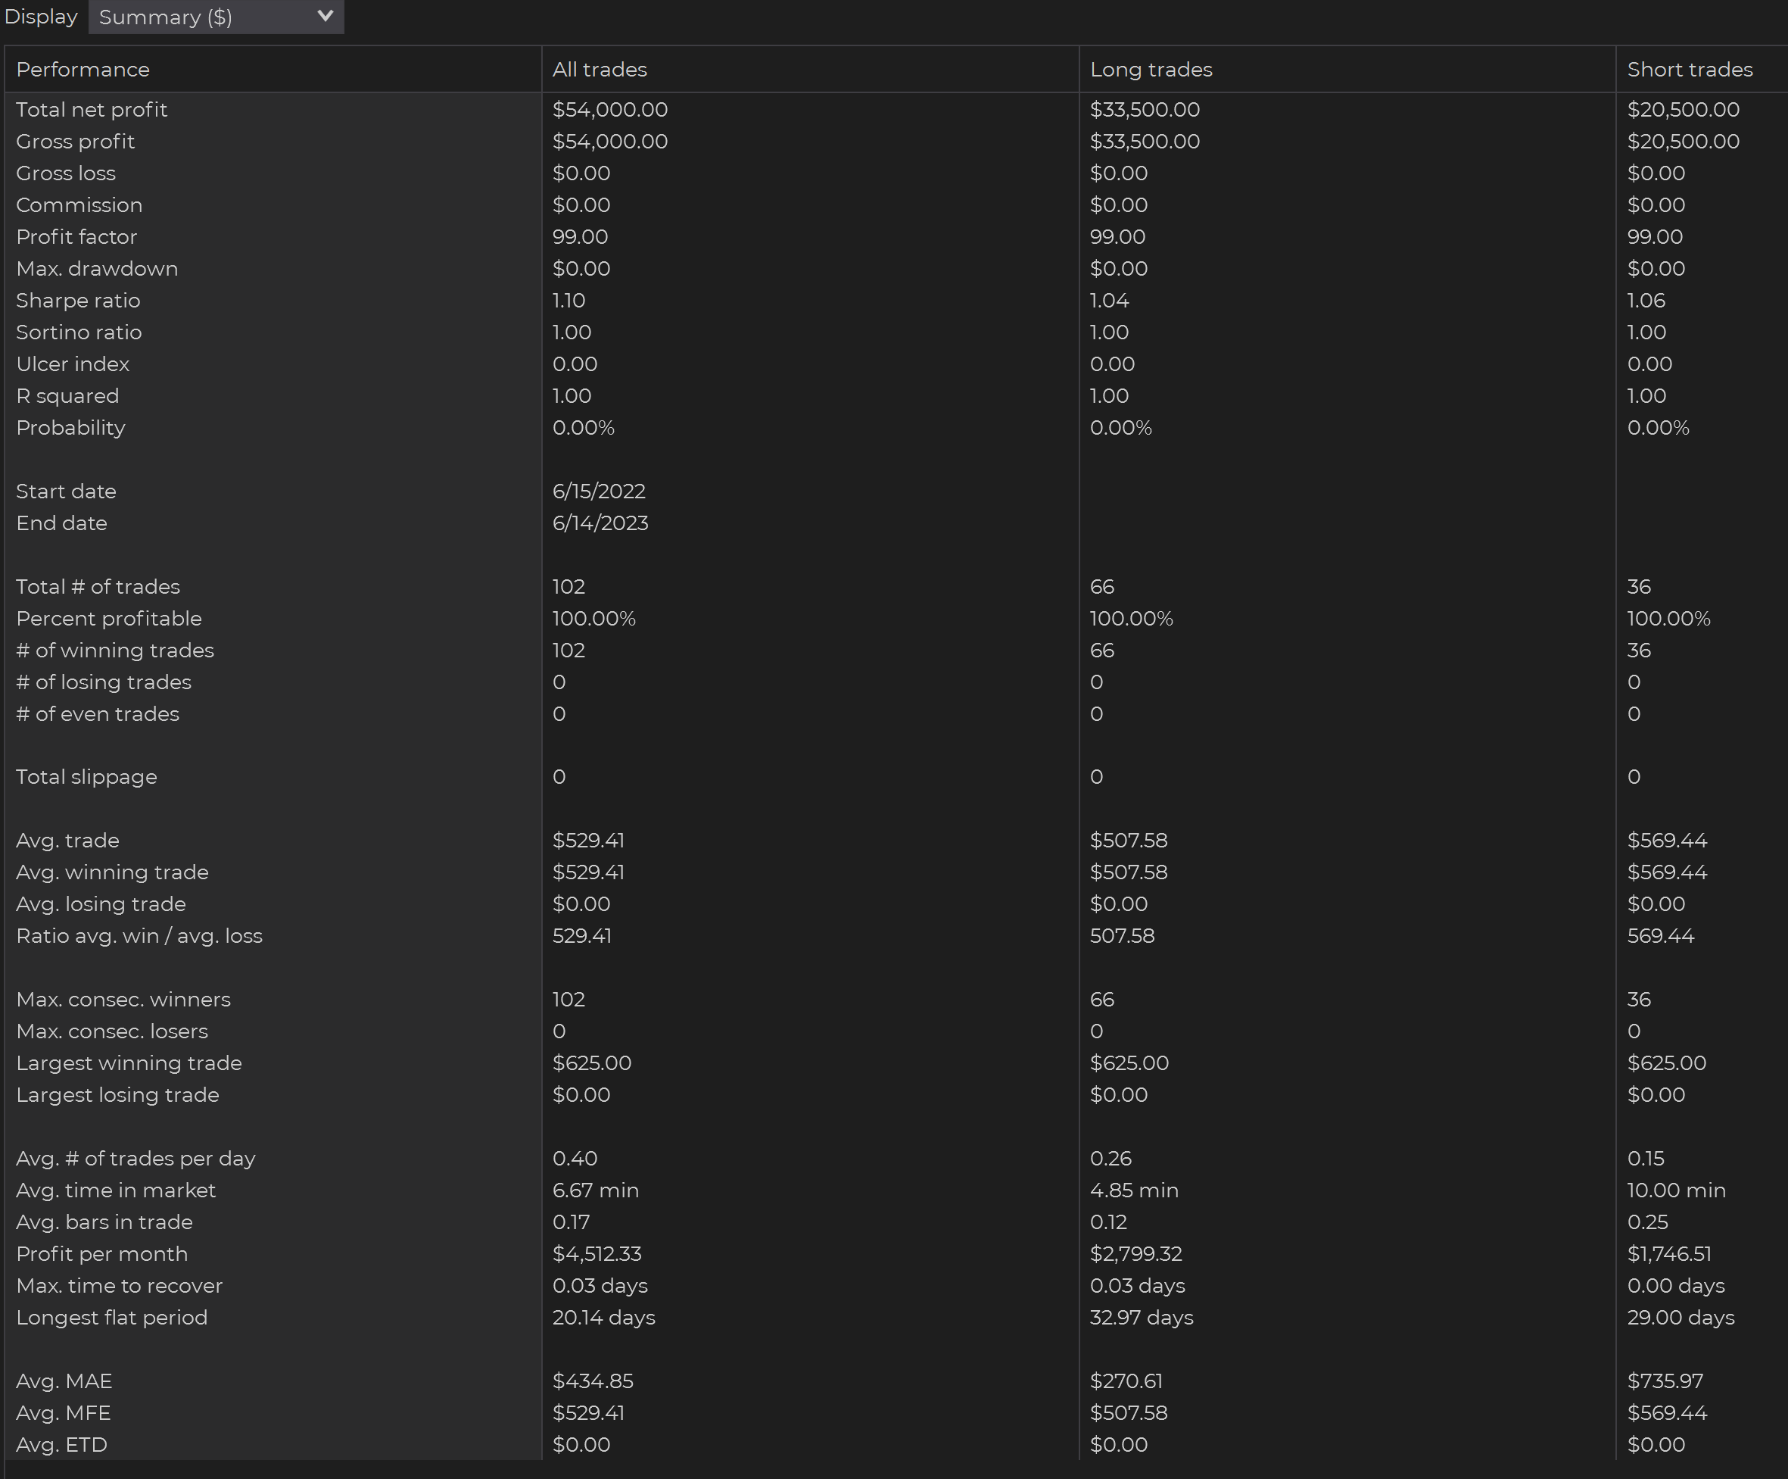Image resolution: width=1788 pixels, height=1479 pixels.
Task: Click the Avg. MAE row label
Action: pyautogui.click(x=64, y=1381)
